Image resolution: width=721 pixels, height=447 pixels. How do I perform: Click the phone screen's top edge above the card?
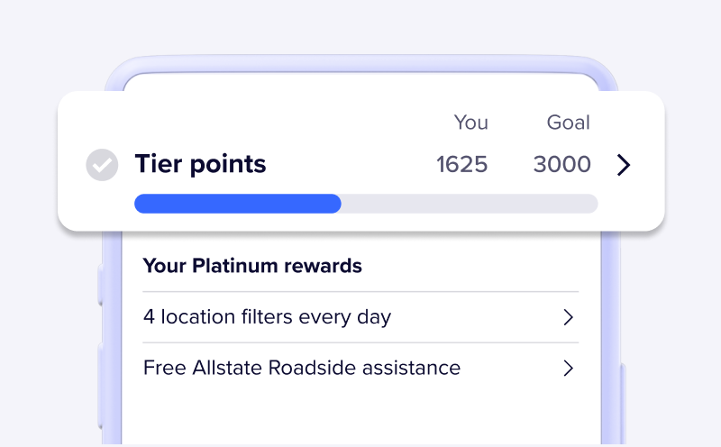coord(360,81)
